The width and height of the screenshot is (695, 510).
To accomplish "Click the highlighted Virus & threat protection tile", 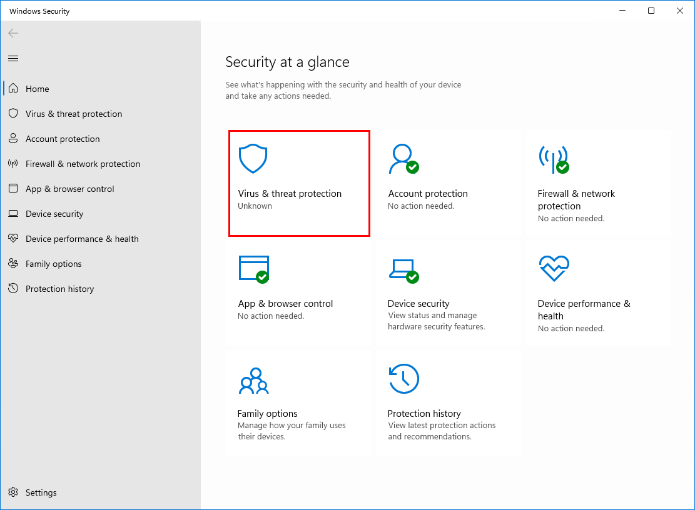I will tap(299, 183).
